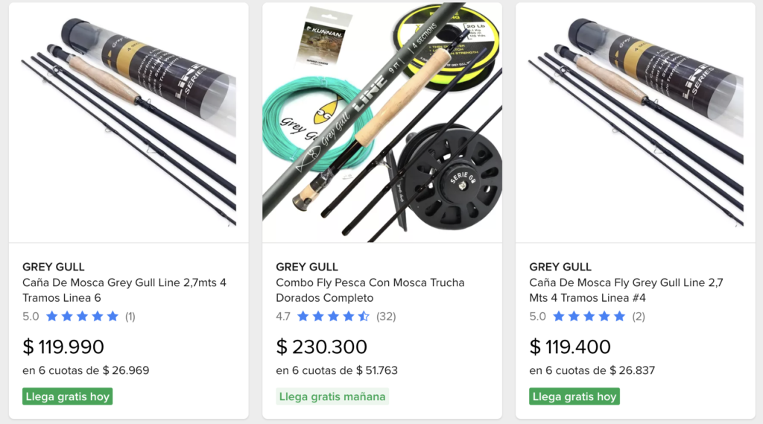Open the (32) reviews count
The height and width of the screenshot is (424, 763).
[x=386, y=317]
